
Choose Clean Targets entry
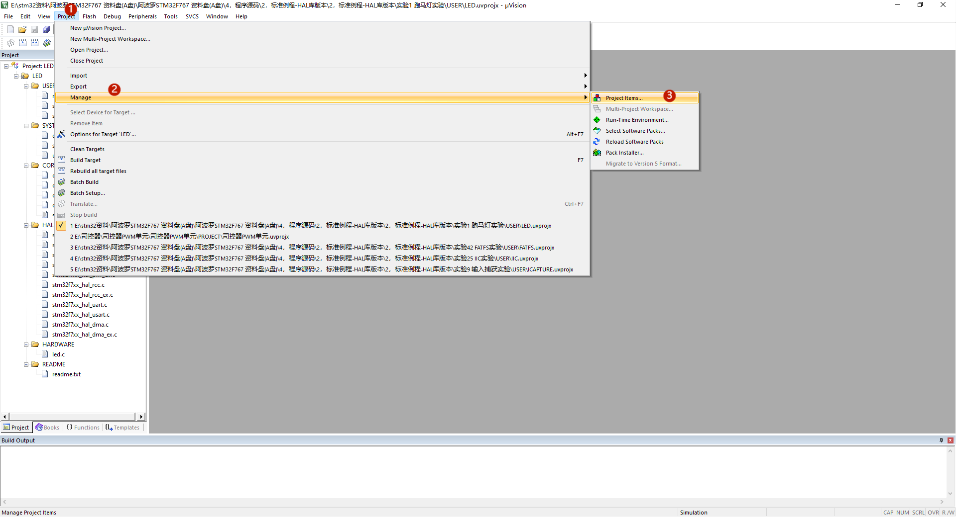tap(322, 149)
